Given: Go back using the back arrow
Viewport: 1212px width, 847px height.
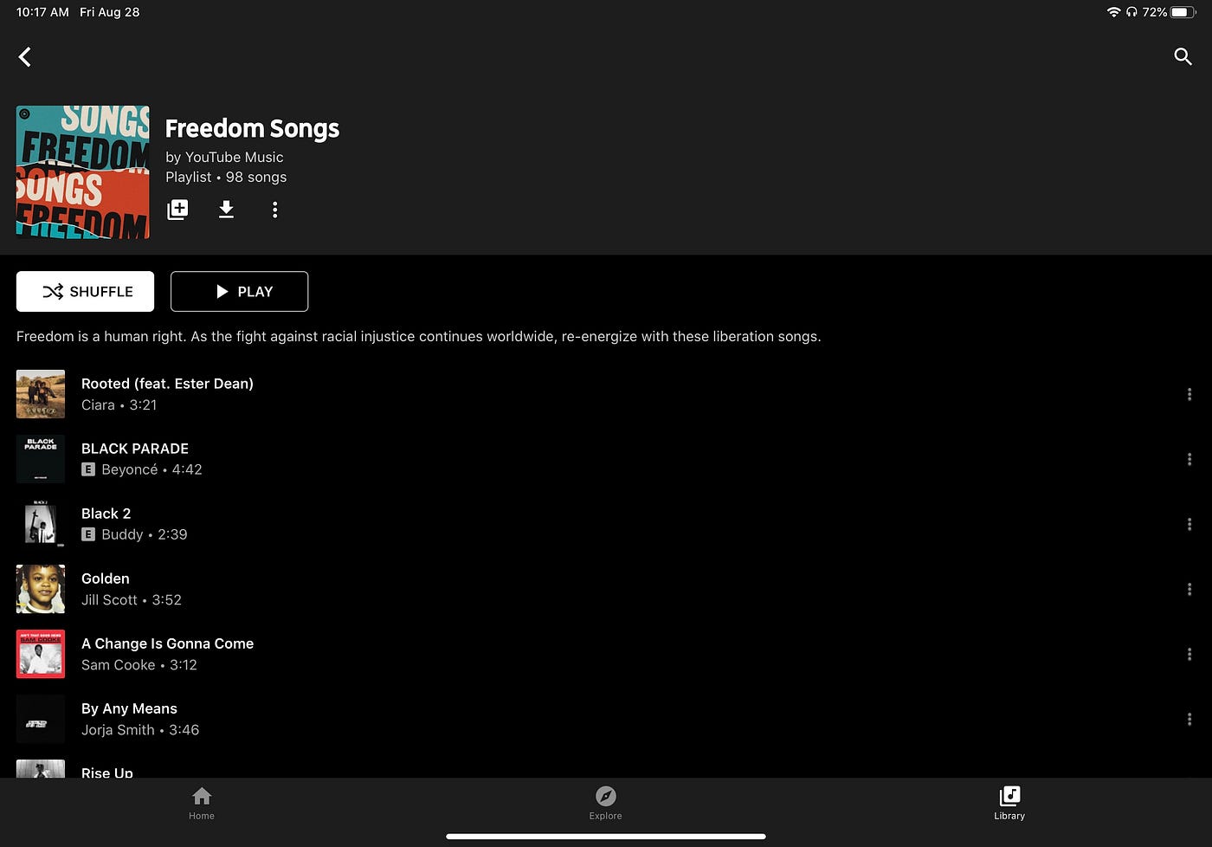Looking at the screenshot, I should (25, 57).
